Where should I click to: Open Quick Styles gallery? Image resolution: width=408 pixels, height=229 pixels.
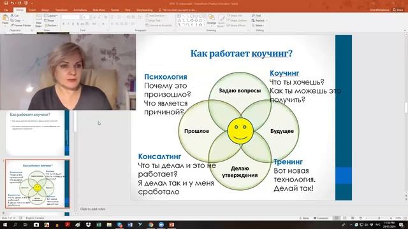click(221, 21)
